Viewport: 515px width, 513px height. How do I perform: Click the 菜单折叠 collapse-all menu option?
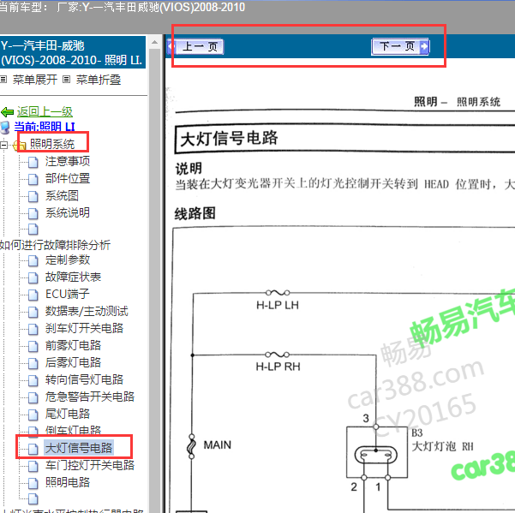point(99,80)
